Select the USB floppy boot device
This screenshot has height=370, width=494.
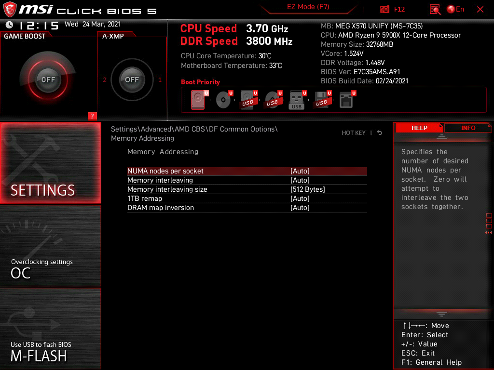tap(322, 100)
